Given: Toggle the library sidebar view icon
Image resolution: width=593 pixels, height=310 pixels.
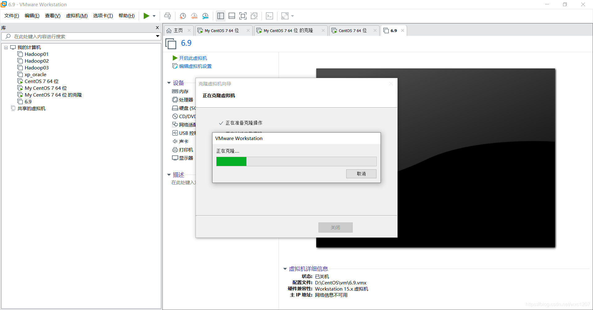Looking at the screenshot, I should tap(221, 16).
